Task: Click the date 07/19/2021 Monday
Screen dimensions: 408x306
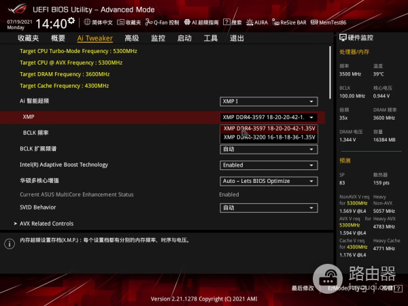Action: (x=20, y=24)
